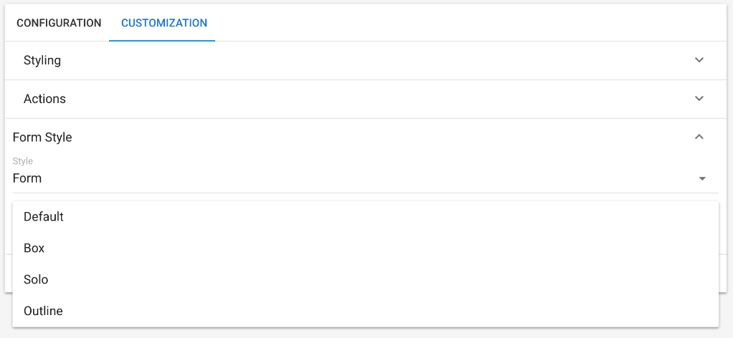Pick the Box style option
733x338 pixels.
[x=34, y=248]
